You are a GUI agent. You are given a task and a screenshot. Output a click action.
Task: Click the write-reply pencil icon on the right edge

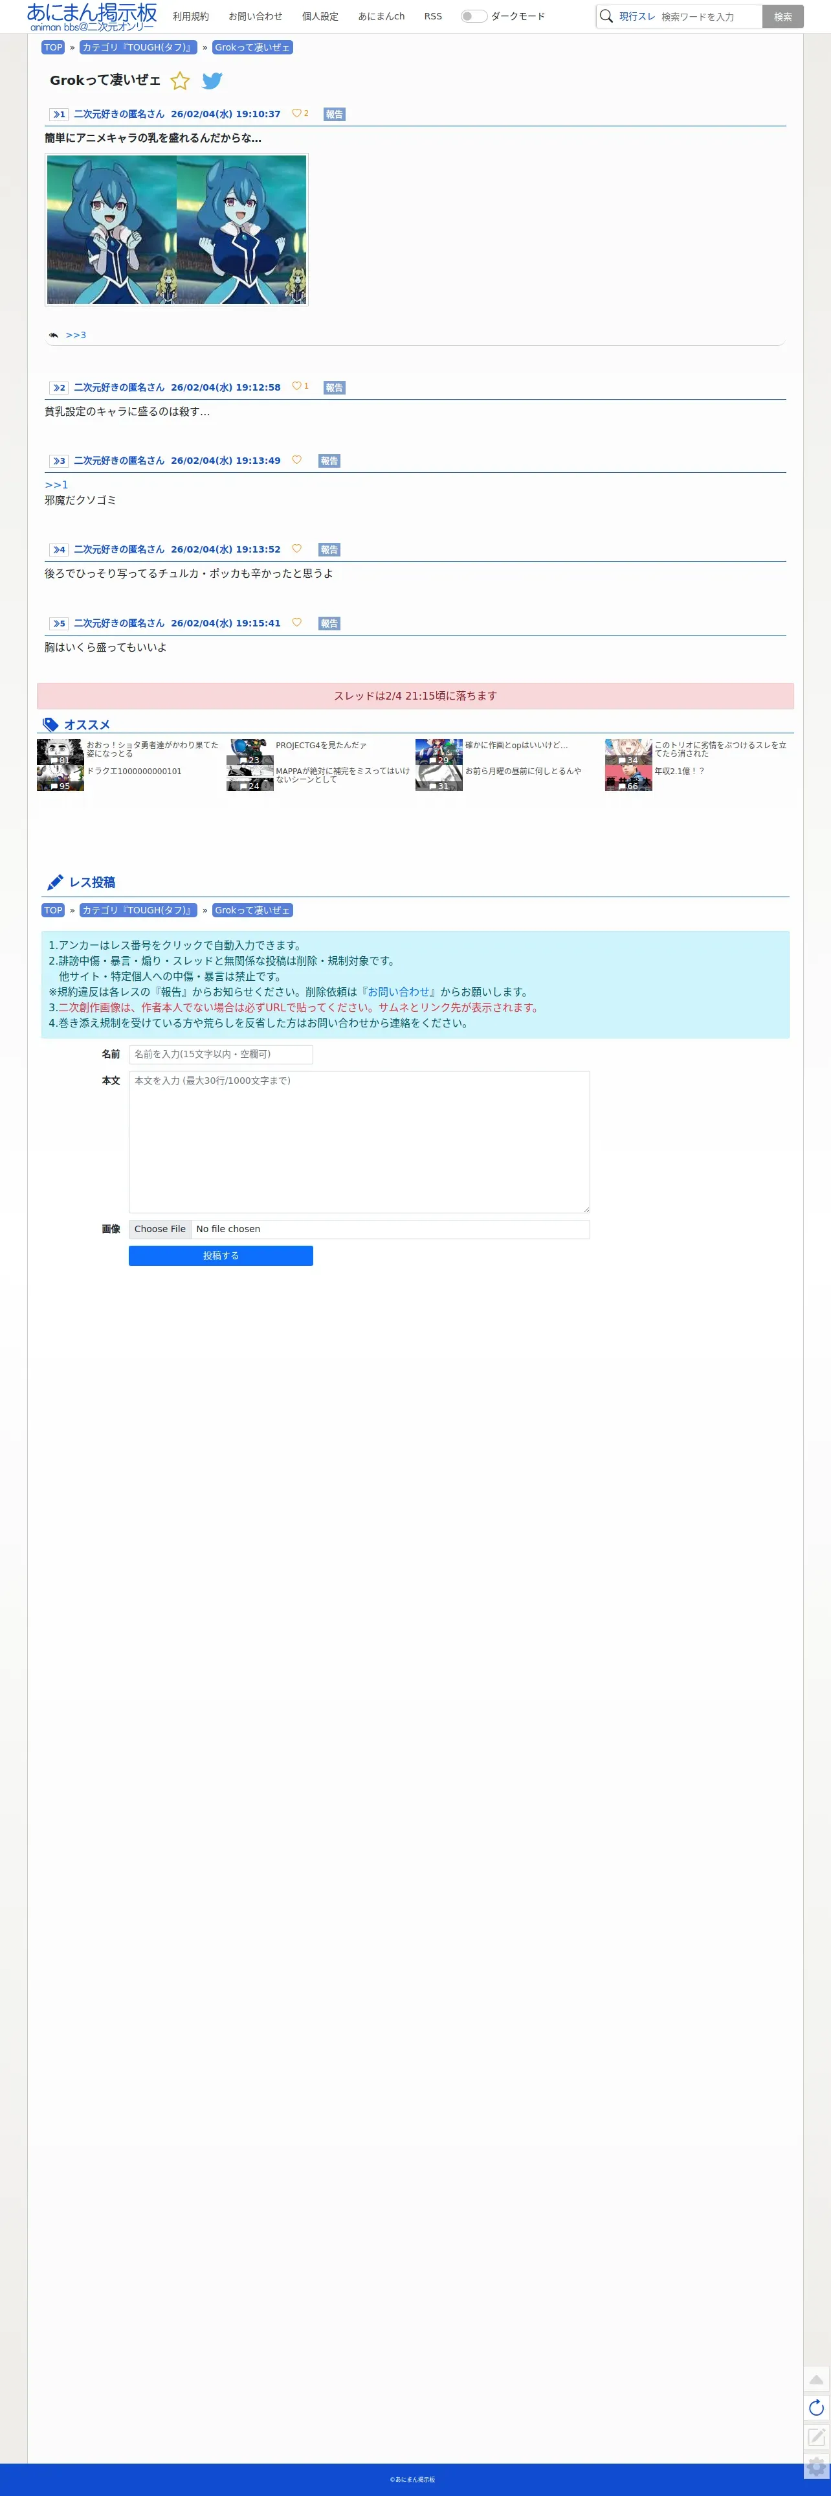[x=817, y=2437]
